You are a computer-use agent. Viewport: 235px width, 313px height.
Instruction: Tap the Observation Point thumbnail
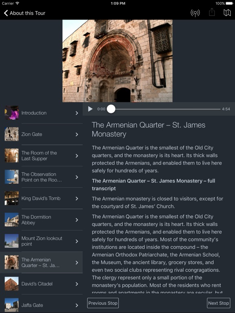[x=11, y=177]
